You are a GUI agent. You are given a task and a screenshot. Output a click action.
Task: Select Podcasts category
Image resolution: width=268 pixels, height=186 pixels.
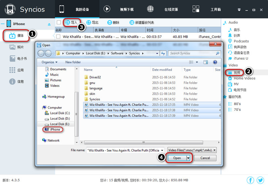tap(239, 41)
